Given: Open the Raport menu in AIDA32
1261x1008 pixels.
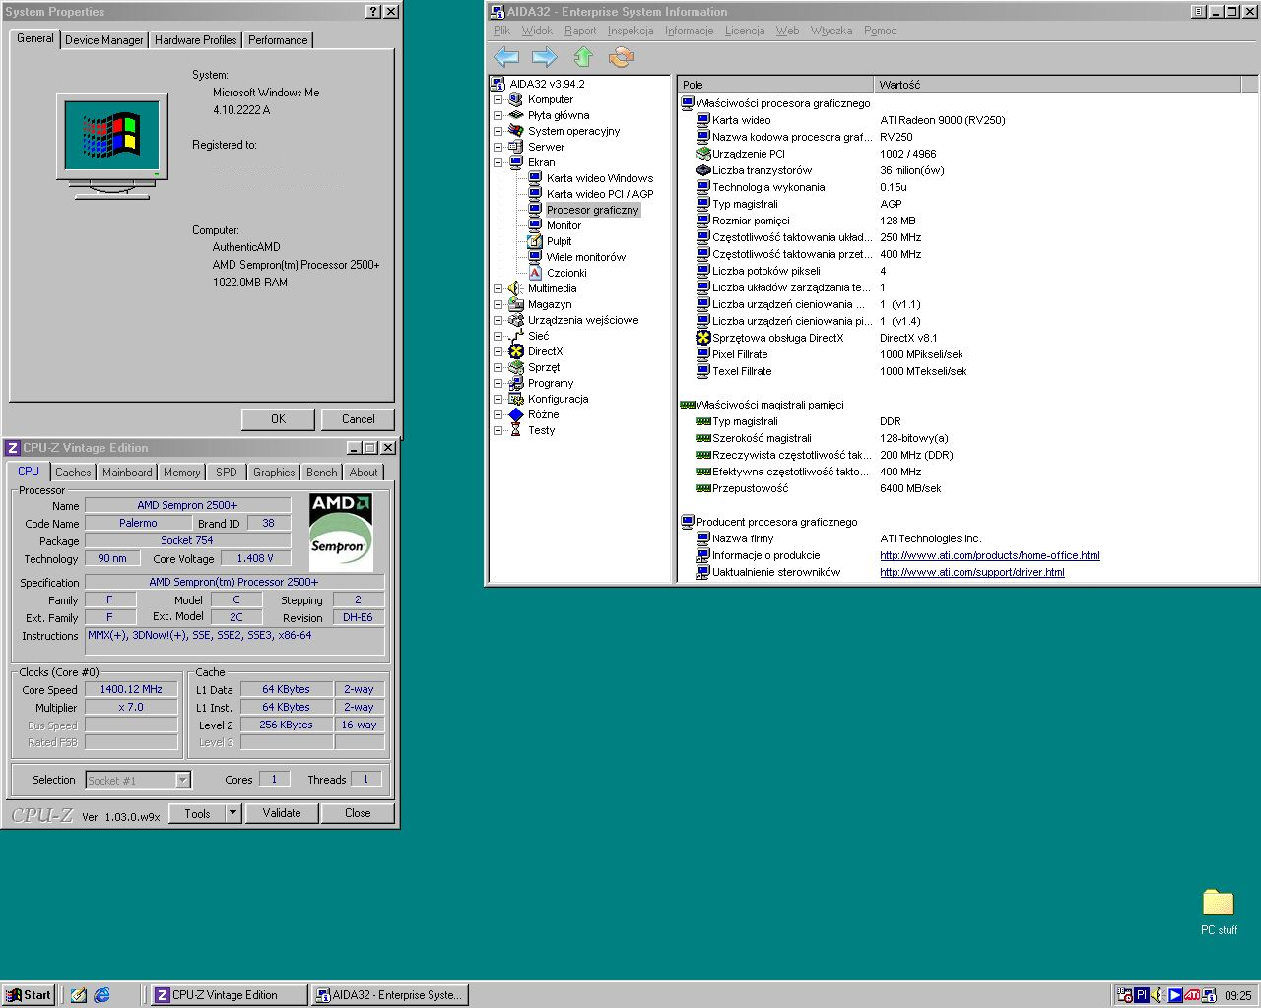Looking at the screenshot, I should pos(580,31).
